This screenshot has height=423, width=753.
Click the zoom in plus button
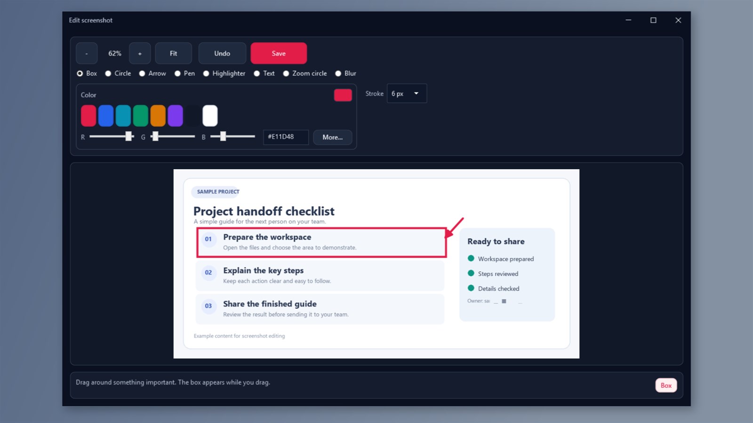pyautogui.click(x=140, y=53)
